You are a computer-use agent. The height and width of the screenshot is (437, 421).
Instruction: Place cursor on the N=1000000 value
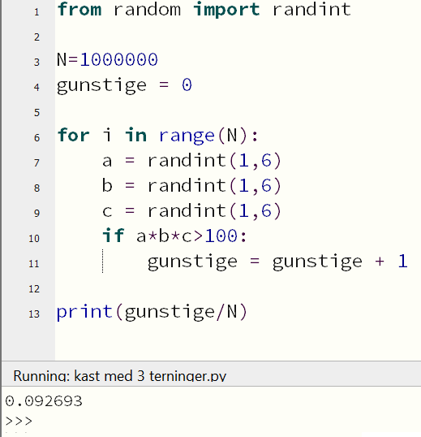[x=119, y=59]
